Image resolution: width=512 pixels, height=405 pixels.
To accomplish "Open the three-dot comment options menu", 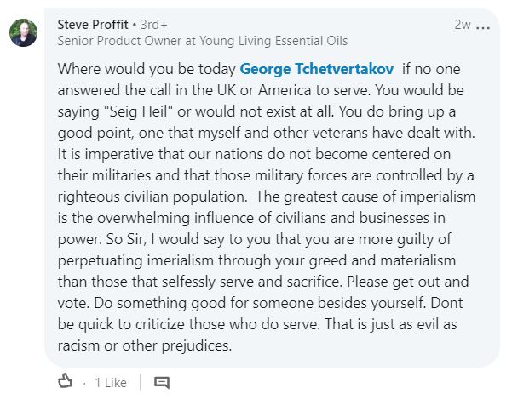I will point(484,26).
